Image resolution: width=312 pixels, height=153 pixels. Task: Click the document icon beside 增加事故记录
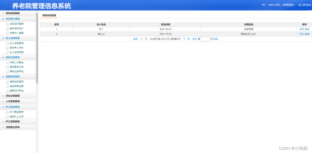coord(8,67)
